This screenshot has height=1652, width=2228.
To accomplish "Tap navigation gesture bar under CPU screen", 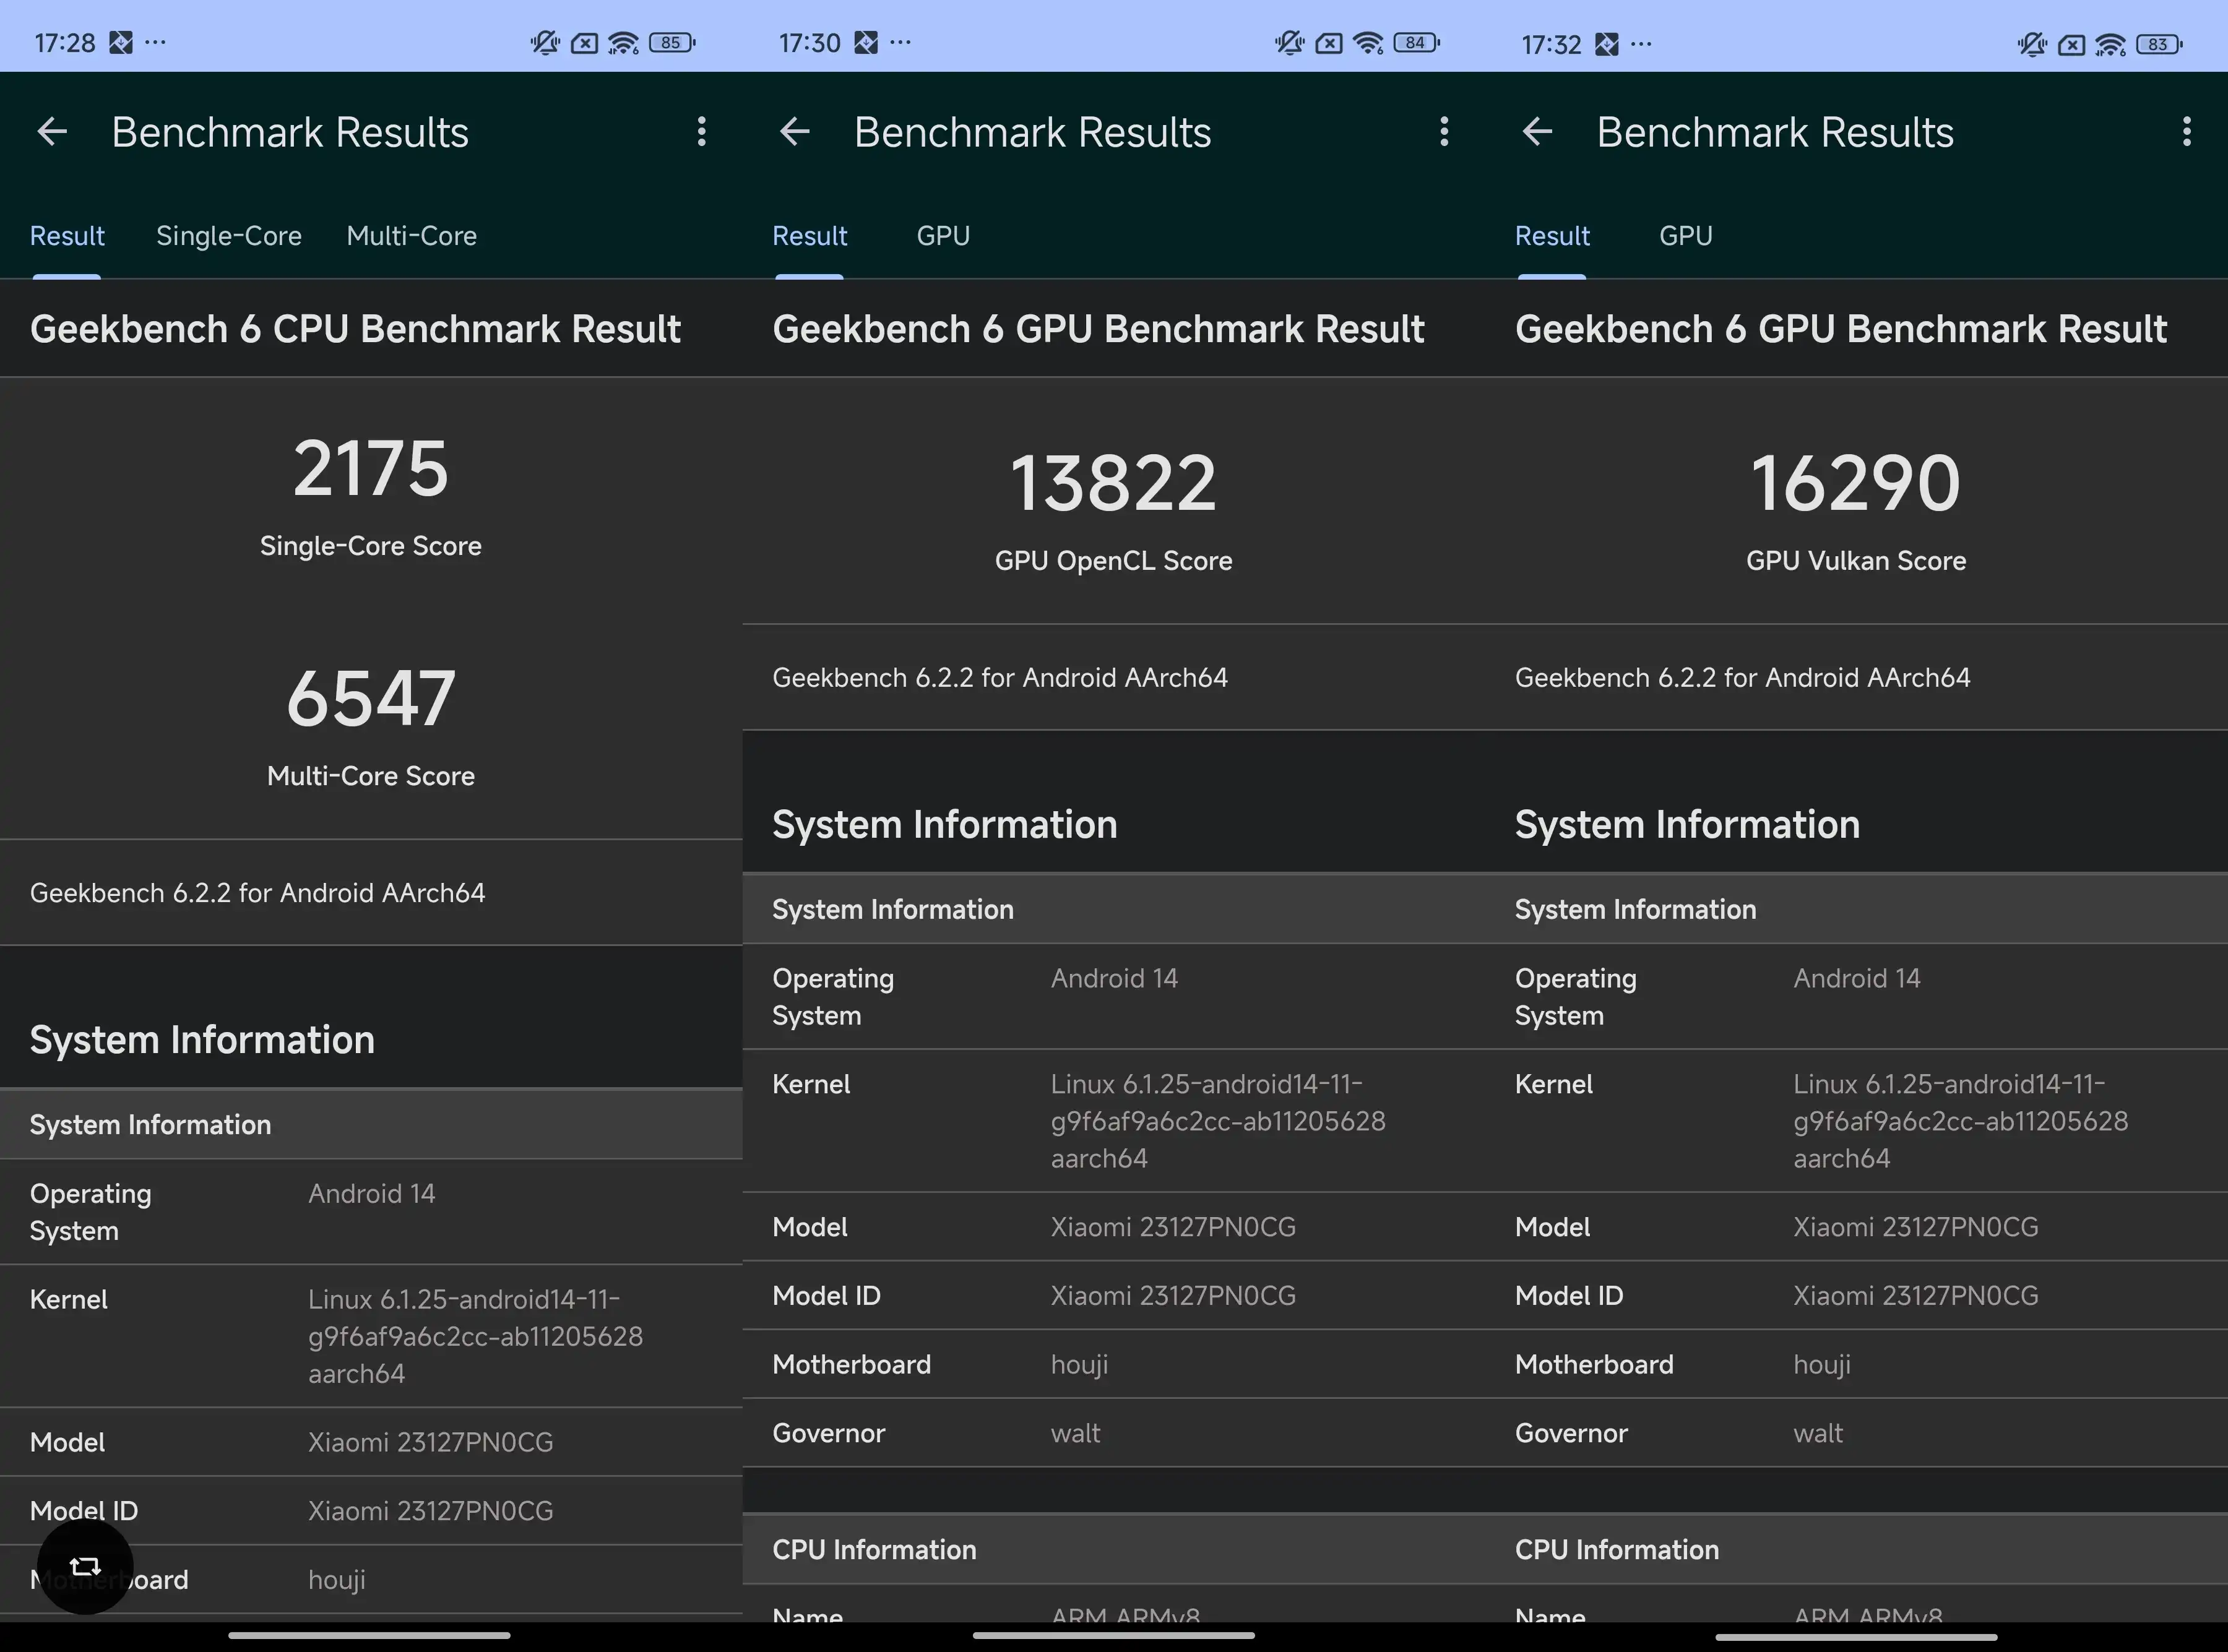I will (x=369, y=1635).
